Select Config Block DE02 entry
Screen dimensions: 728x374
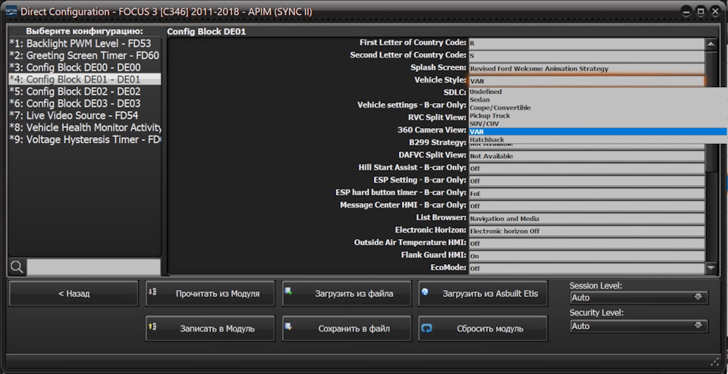[85, 92]
